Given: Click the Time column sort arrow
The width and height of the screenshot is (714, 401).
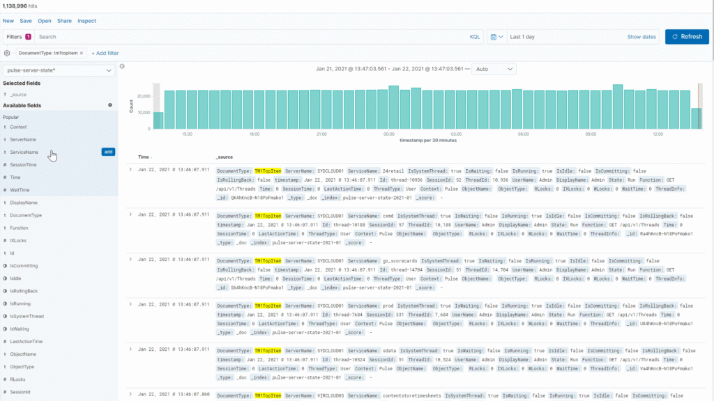Looking at the screenshot, I should (x=151, y=157).
